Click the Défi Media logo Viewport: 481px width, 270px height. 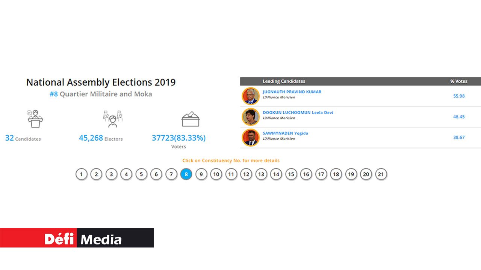[x=77, y=238]
